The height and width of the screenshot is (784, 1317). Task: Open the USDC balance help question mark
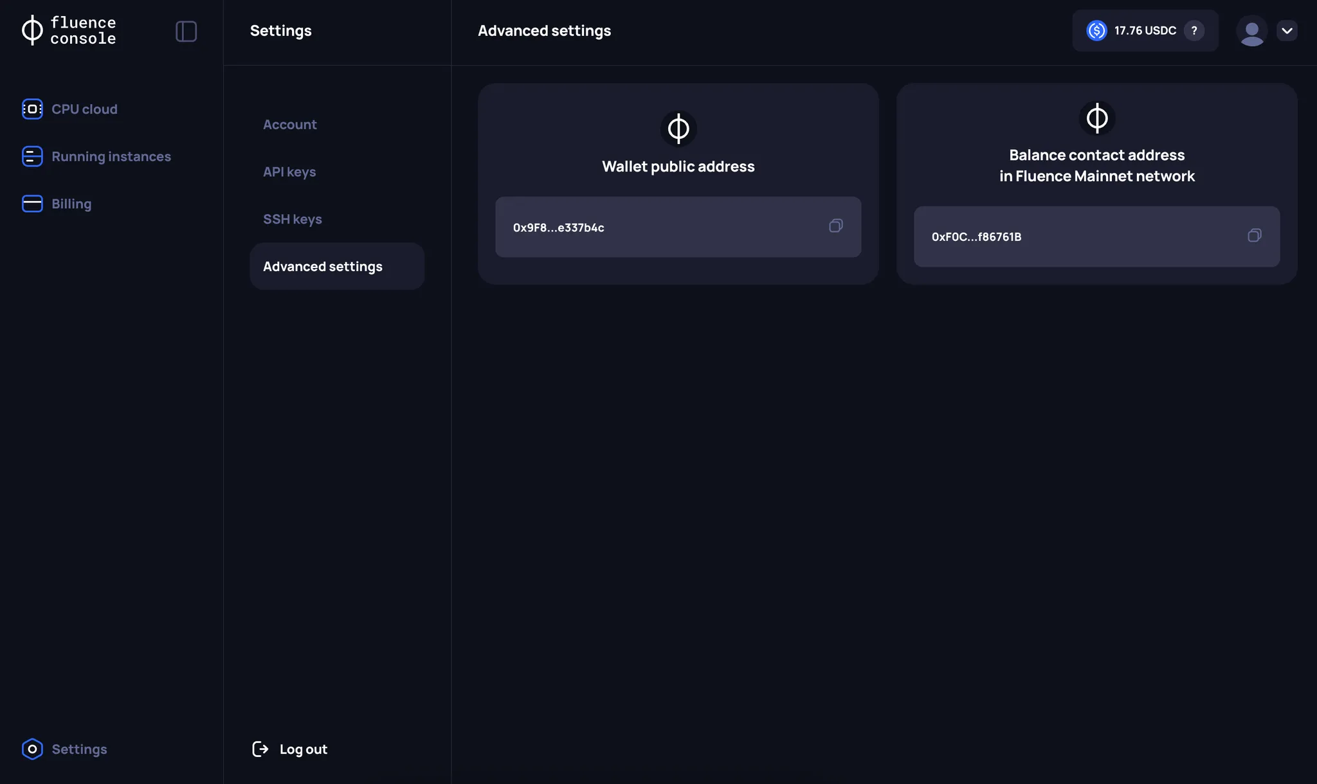(x=1194, y=30)
